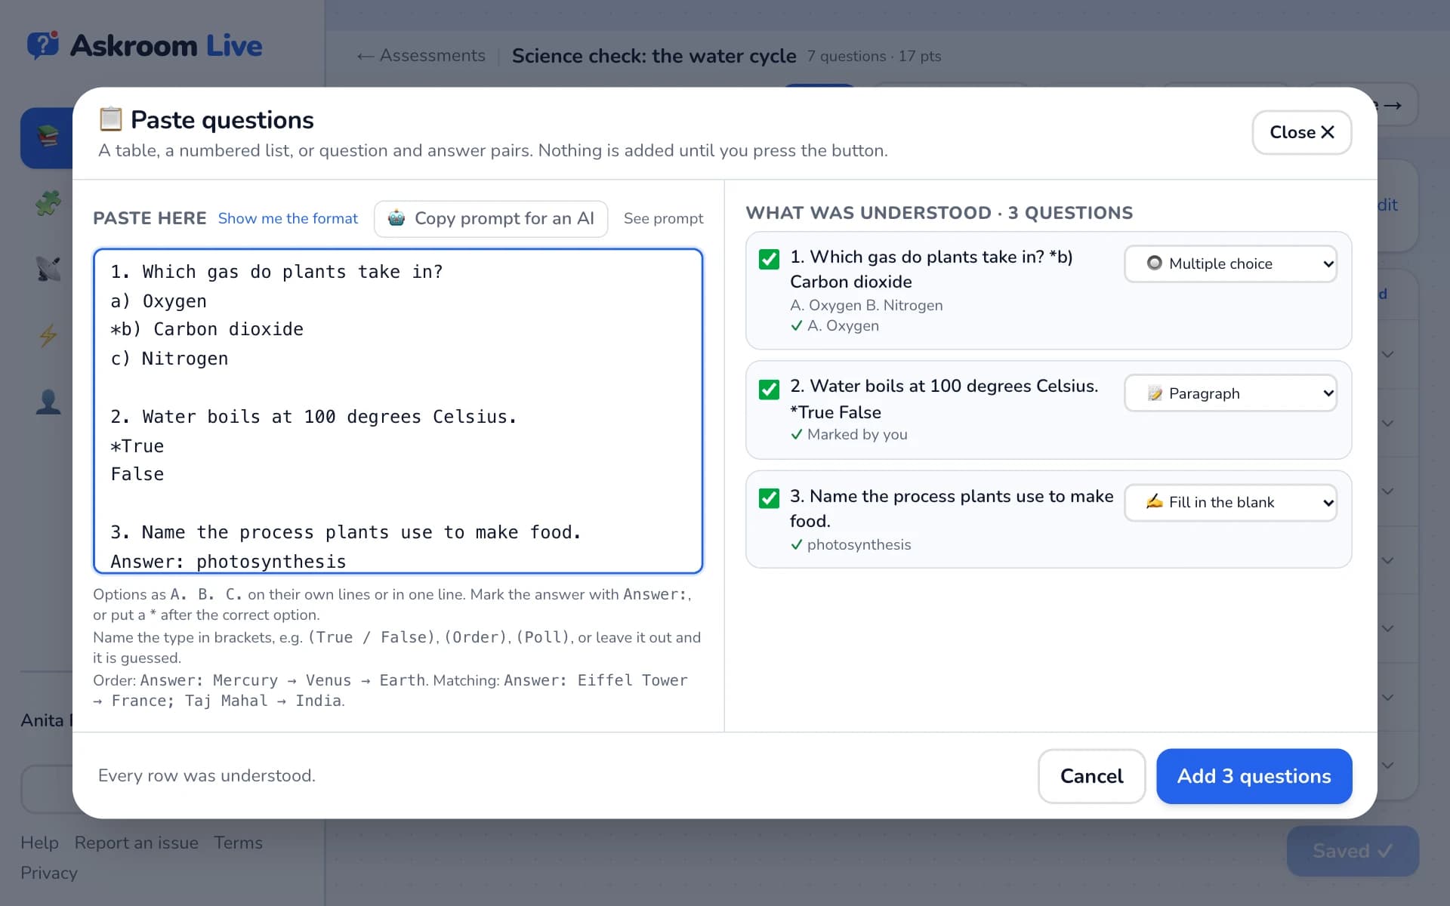Open Report an issue link
The image size is (1450, 906).
pyautogui.click(x=136, y=843)
